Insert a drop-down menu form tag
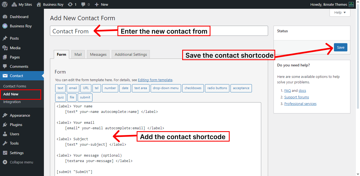The width and height of the screenshot is (360, 176). pyautogui.click(x=166, y=88)
